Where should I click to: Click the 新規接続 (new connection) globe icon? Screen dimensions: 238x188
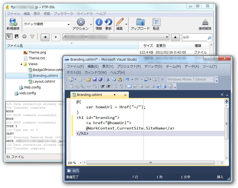point(13,22)
